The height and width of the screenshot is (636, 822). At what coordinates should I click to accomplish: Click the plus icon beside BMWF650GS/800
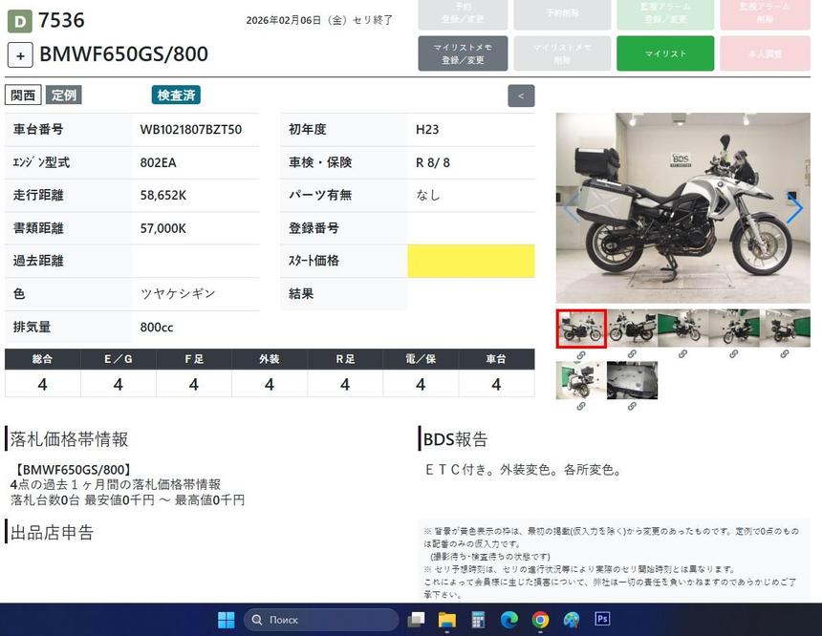pos(20,54)
